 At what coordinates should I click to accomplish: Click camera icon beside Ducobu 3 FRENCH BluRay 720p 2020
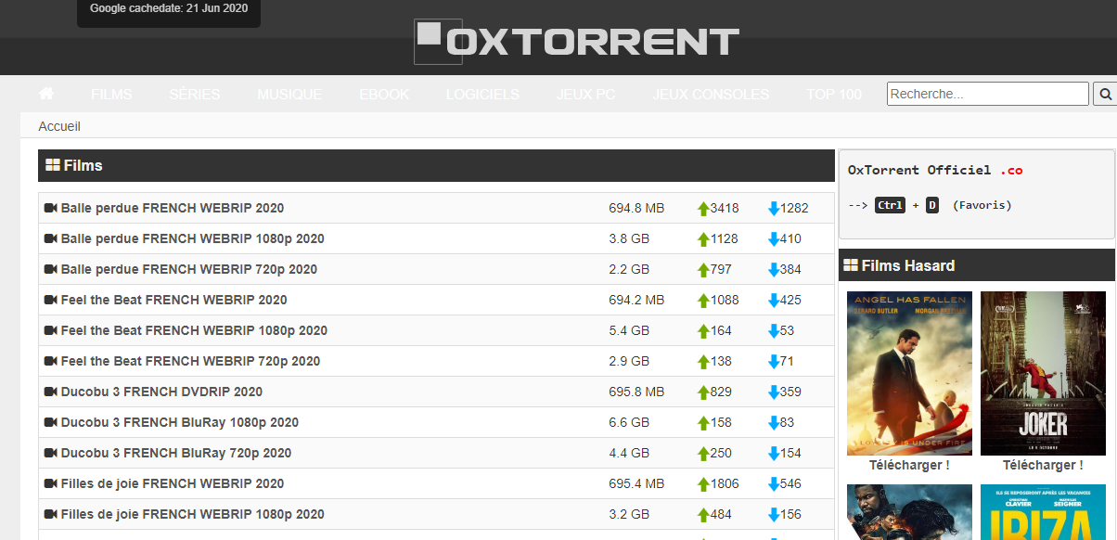click(x=51, y=453)
